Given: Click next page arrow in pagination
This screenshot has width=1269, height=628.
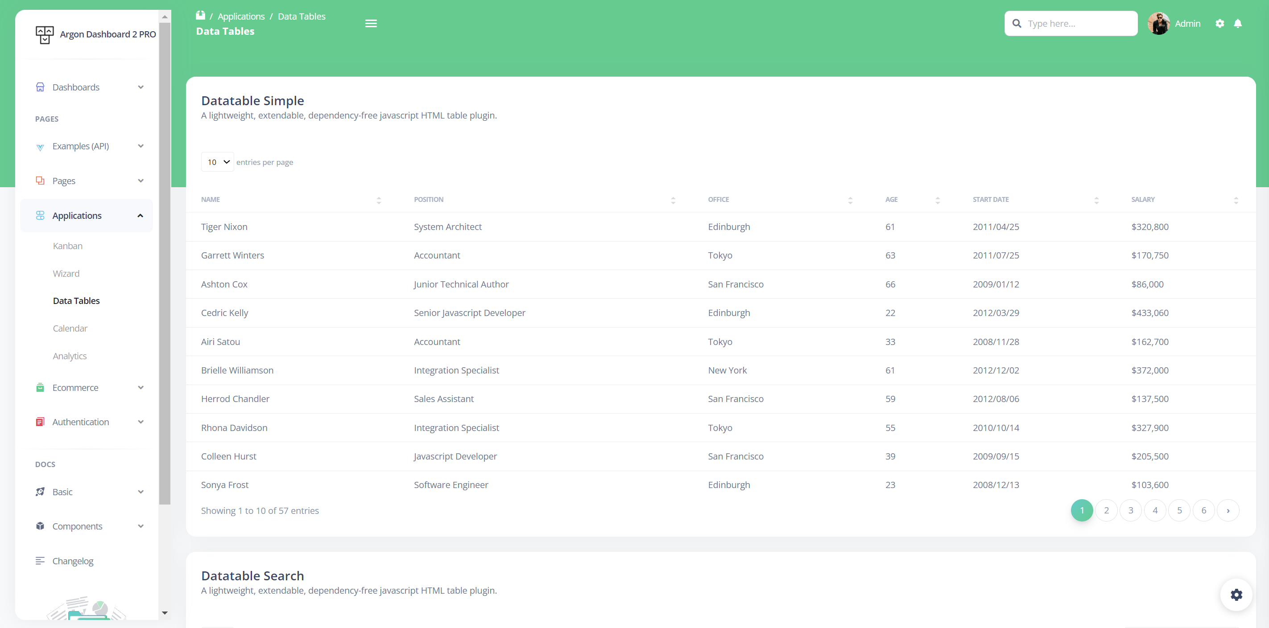Looking at the screenshot, I should pyautogui.click(x=1228, y=510).
